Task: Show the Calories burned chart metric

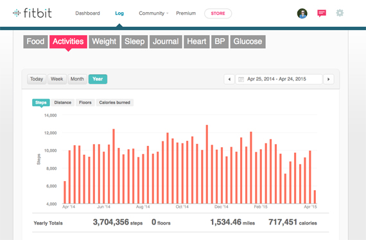Action: [114, 102]
